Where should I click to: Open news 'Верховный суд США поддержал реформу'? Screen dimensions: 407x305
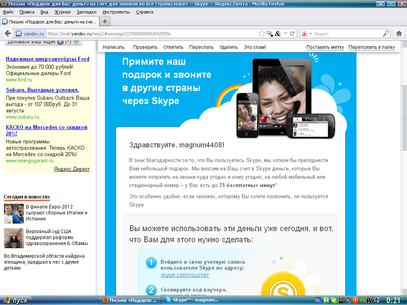(57, 237)
